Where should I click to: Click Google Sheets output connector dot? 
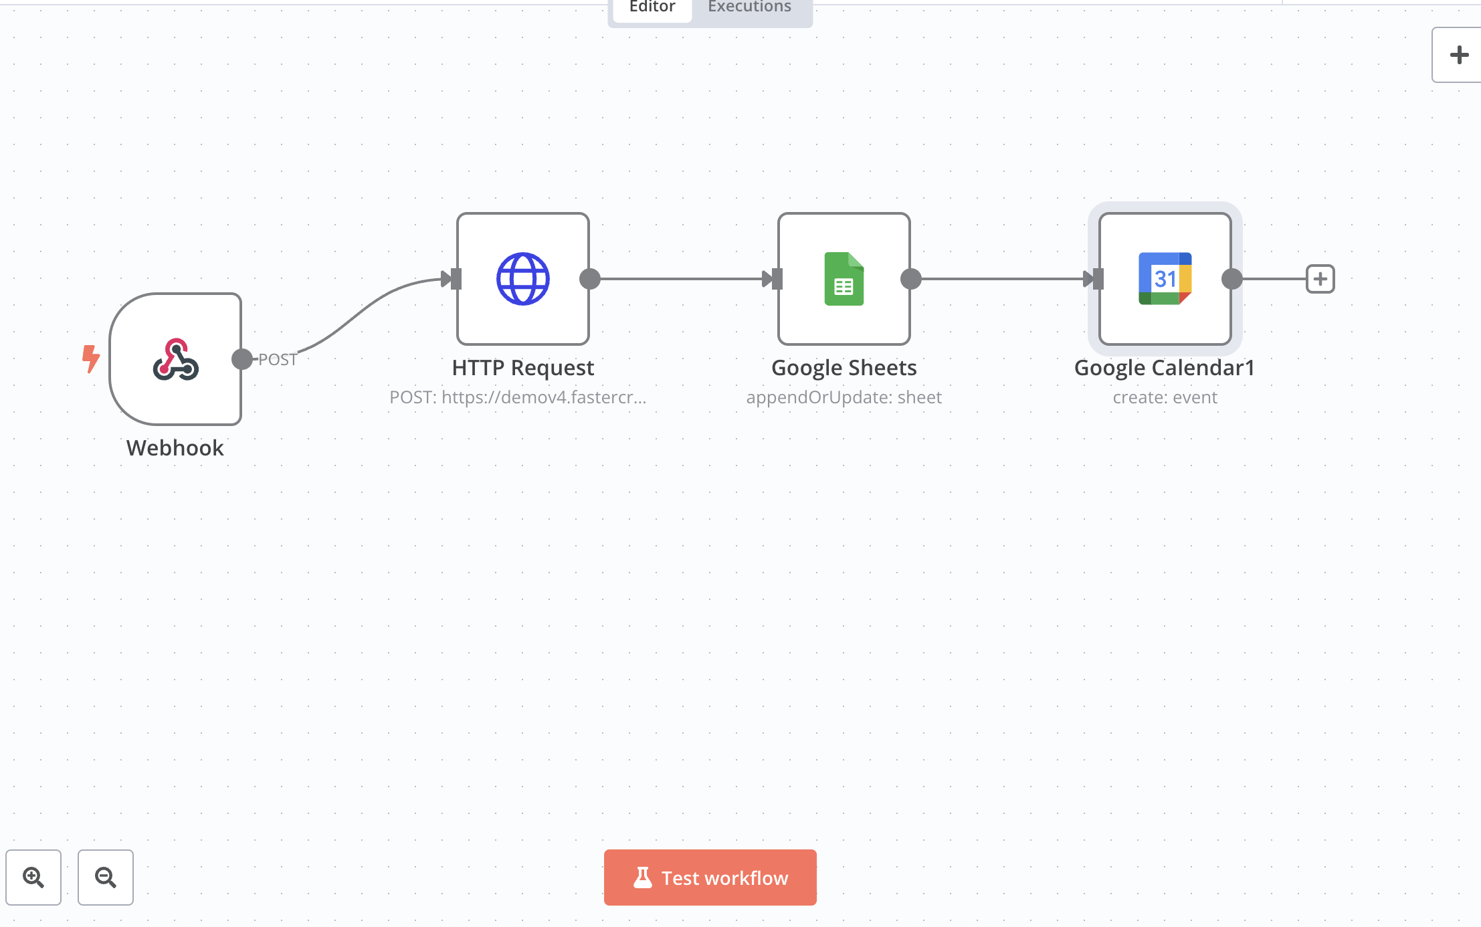(x=910, y=279)
